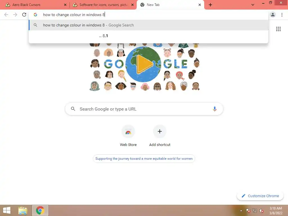
Task: Open the tab search chevron dropdown
Action: click(x=253, y=5)
